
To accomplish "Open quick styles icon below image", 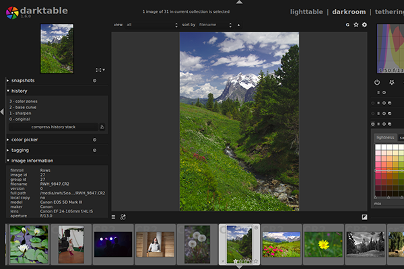I will click(x=123, y=217).
